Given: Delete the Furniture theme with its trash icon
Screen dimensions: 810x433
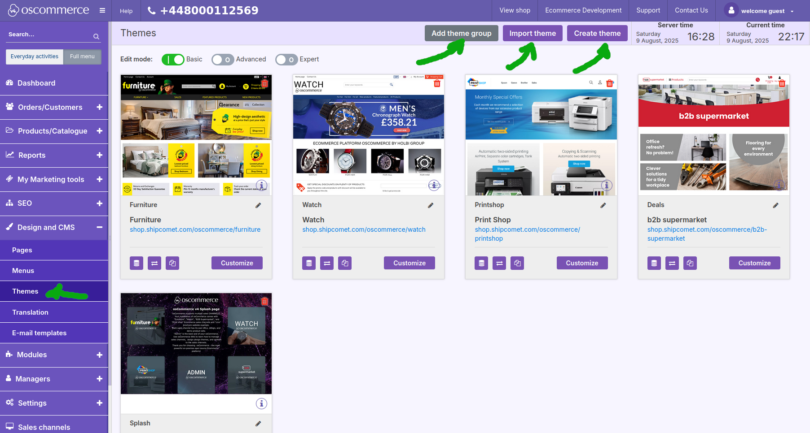Looking at the screenshot, I should click(x=265, y=83).
